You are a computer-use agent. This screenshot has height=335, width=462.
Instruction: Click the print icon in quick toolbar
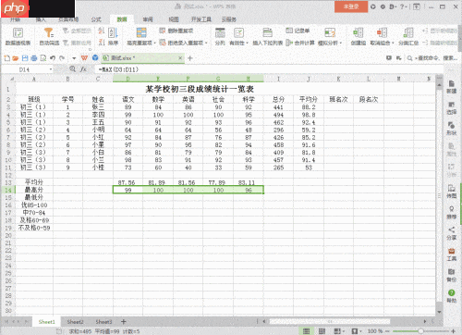click(34, 58)
